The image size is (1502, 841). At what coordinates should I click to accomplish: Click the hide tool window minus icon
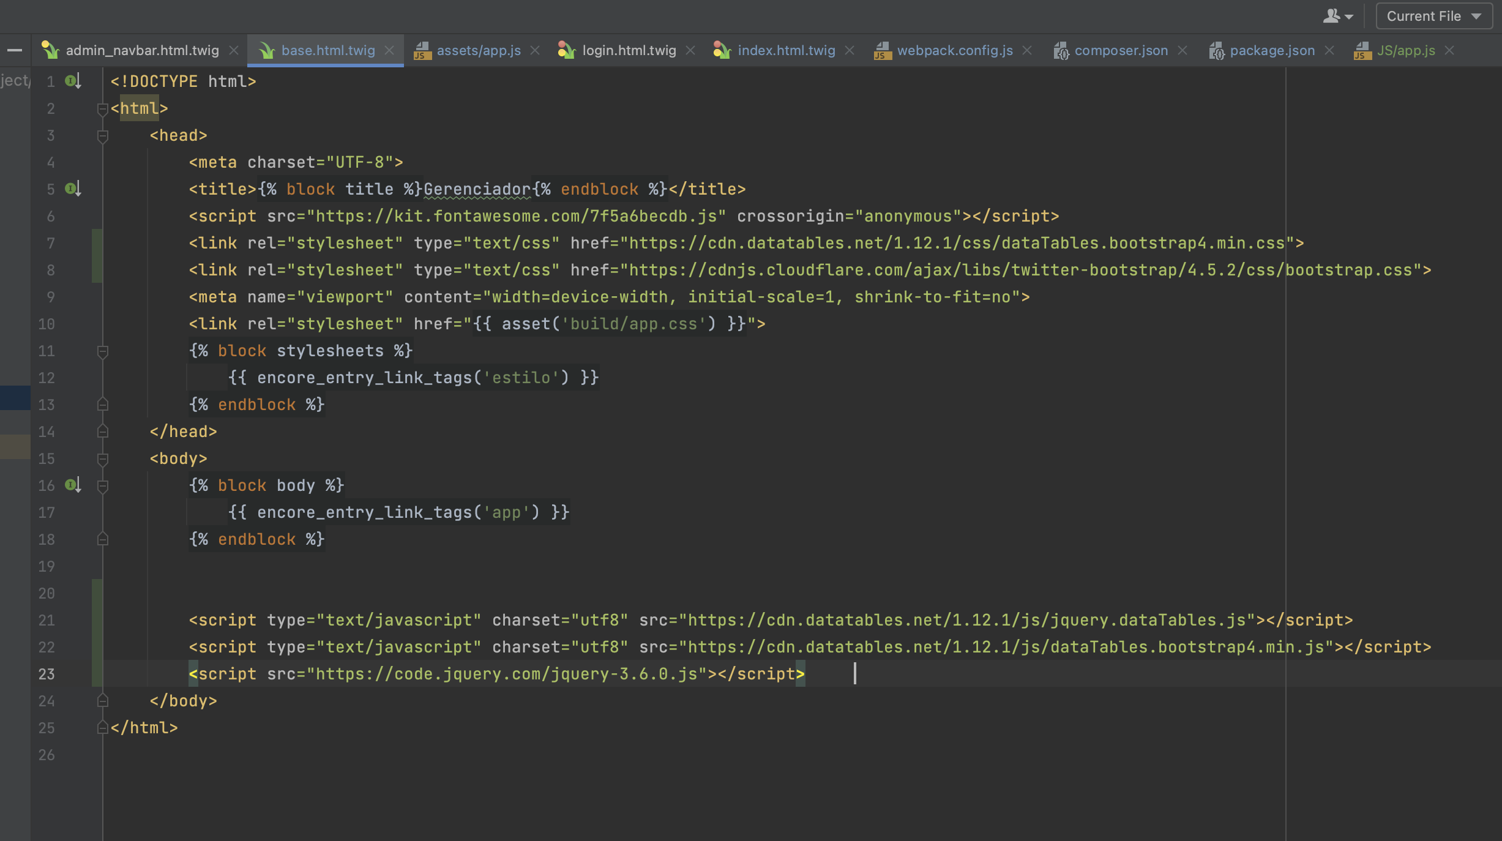pos(15,50)
